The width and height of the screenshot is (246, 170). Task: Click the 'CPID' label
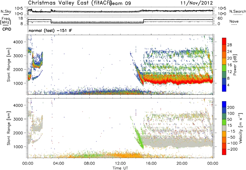click(x=7, y=29)
